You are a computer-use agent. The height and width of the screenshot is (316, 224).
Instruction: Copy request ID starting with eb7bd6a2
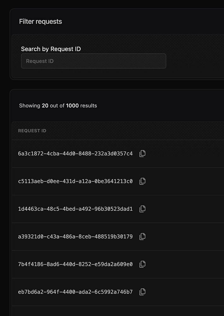tap(142, 292)
